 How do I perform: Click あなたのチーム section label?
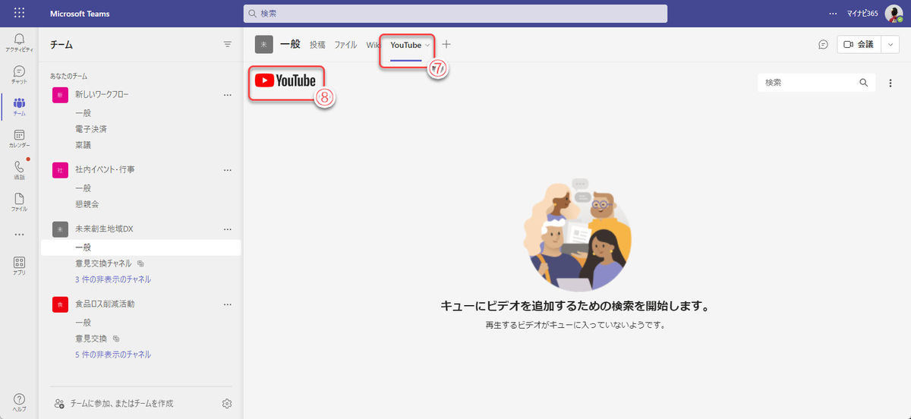(68, 77)
